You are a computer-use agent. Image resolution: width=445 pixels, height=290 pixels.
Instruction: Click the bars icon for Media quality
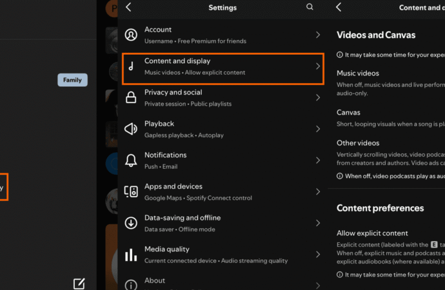[131, 255]
